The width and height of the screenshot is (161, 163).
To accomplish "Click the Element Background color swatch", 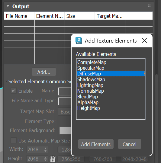I will coord(65,130).
